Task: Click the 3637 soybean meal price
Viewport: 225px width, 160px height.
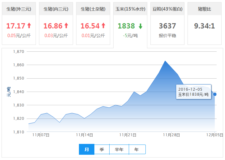Action: point(167,26)
